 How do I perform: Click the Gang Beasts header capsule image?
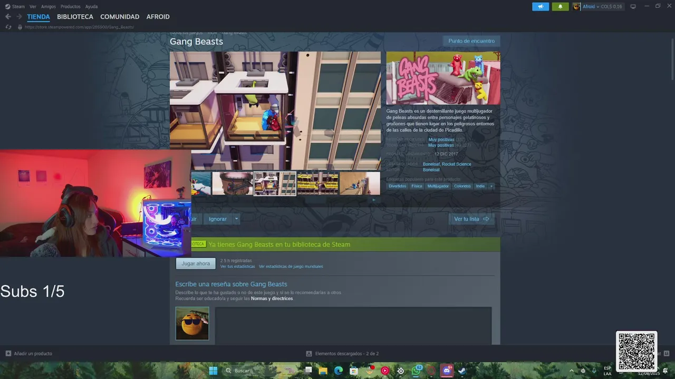(x=443, y=78)
